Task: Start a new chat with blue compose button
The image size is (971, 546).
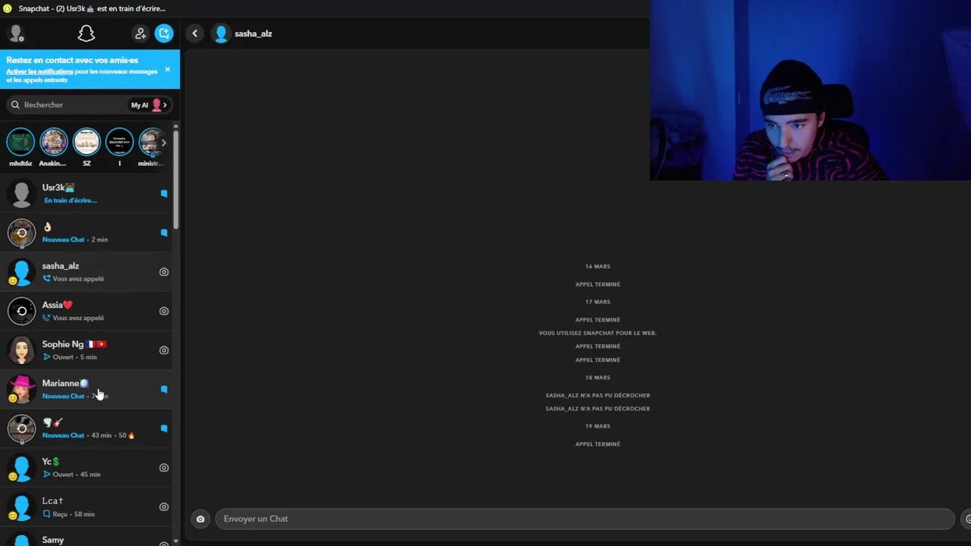Action: (x=164, y=33)
